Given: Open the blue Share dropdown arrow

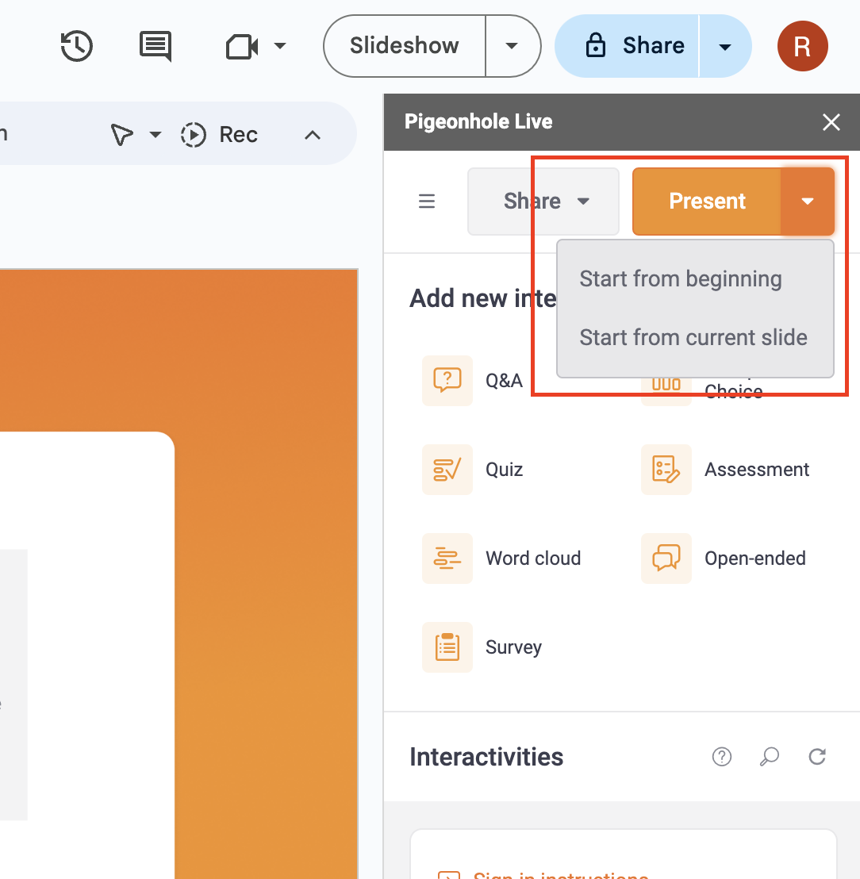Looking at the screenshot, I should [725, 46].
